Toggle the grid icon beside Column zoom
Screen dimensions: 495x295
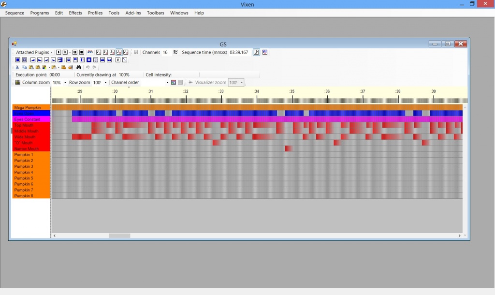tap(18, 82)
